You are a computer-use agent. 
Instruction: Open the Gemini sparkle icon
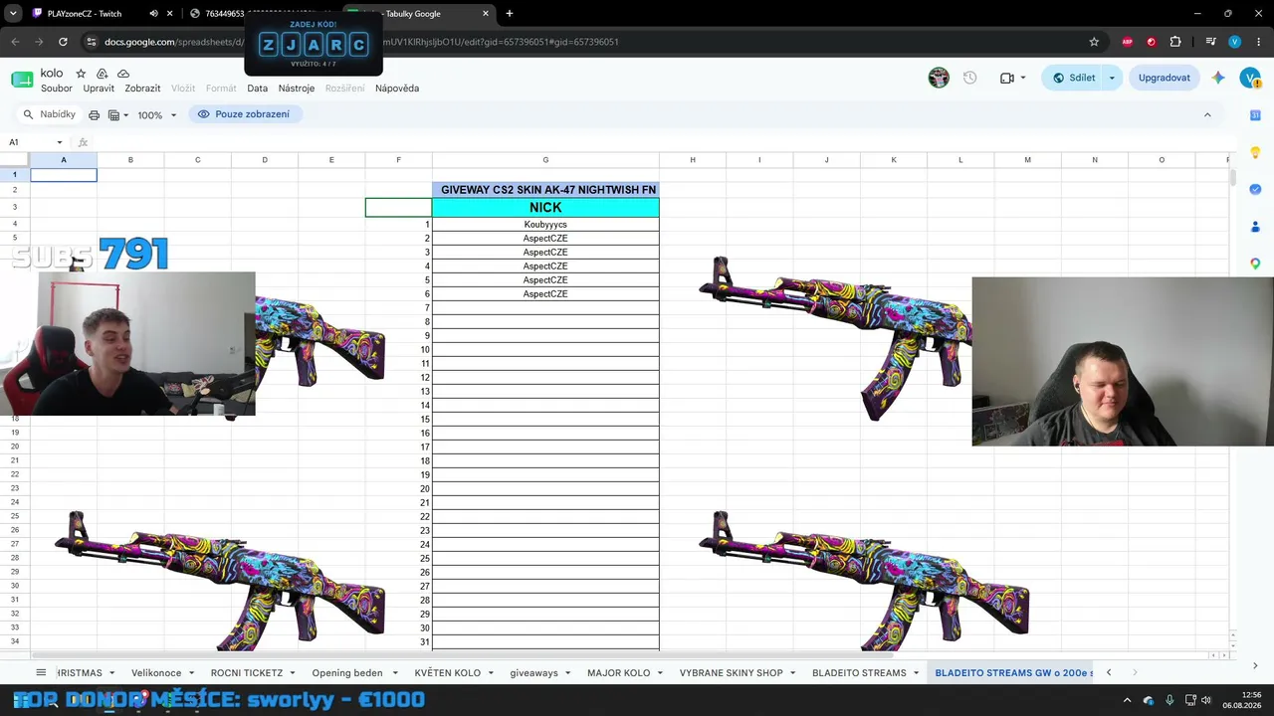(1218, 78)
